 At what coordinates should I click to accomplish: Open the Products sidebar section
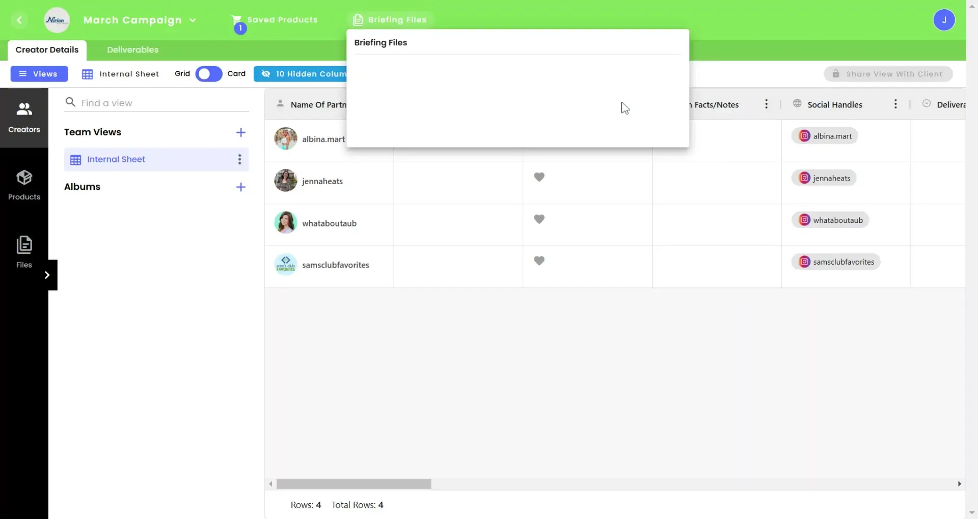point(24,185)
